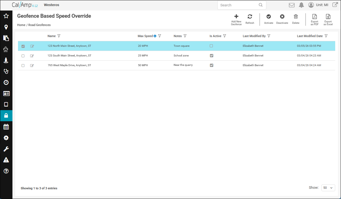The image size is (341, 199).
Task: Open the mail envelope icon
Action: tap(291, 5)
